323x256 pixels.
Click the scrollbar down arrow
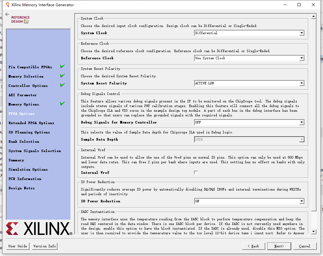coord(313,231)
